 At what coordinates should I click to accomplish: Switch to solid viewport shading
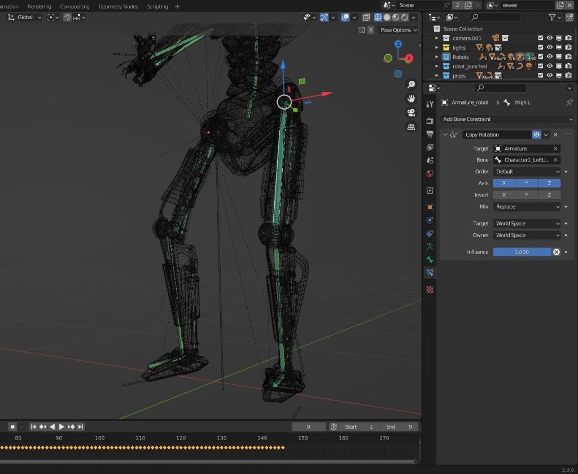click(x=387, y=18)
